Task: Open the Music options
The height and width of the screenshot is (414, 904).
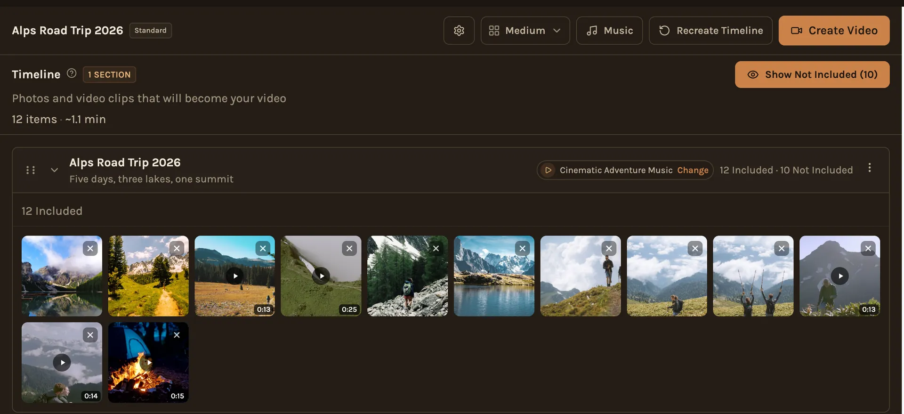Action: pos(609,31)
